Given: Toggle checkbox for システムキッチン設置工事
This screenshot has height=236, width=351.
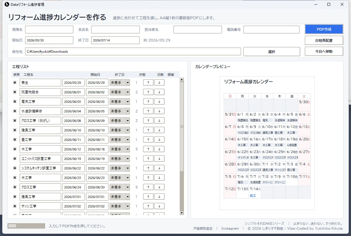Looking at the screenshot, I should [x=15, y=168].
